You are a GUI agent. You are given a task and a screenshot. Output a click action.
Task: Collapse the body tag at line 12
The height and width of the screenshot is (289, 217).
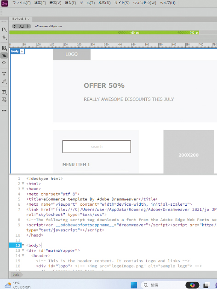23,245
